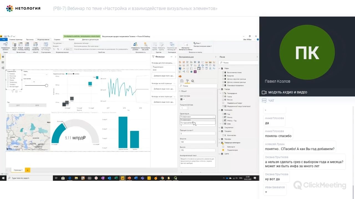Select the funnel visualization icon

(x=191, y=65)
